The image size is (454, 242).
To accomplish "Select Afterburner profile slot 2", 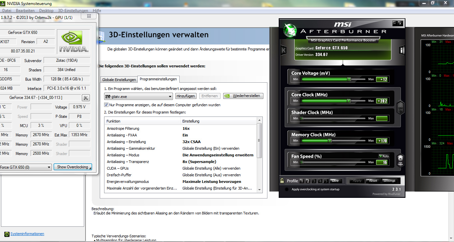I will click(x=308, y=181).
